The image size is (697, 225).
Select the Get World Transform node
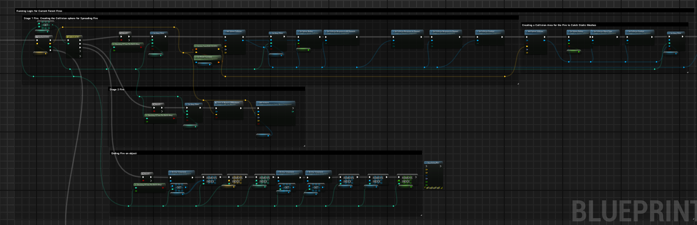coord(208,57)
